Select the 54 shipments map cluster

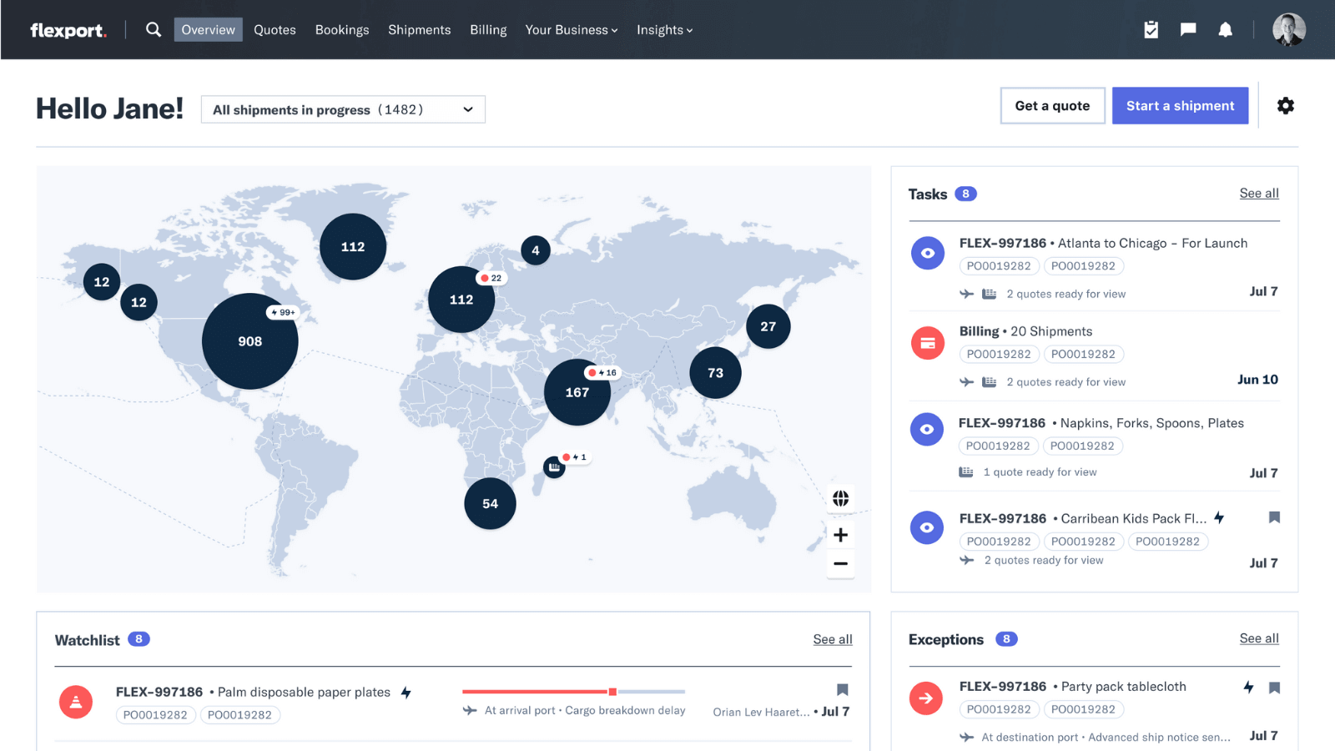490,503
